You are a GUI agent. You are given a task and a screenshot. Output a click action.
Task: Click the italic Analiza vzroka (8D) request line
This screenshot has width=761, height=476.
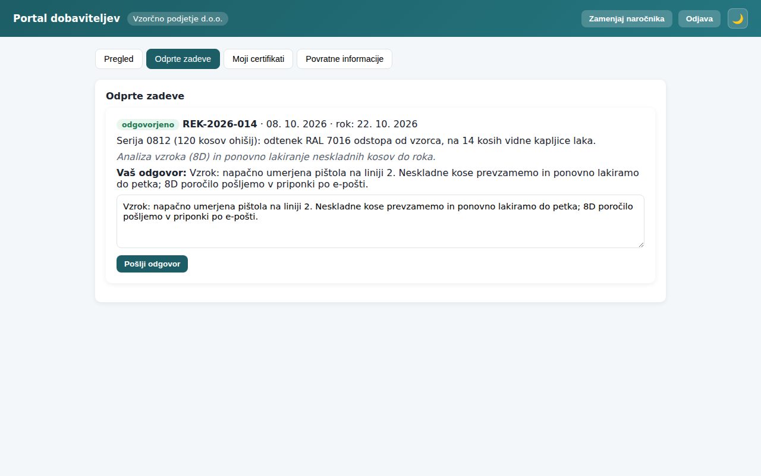[x=276, y=156]
